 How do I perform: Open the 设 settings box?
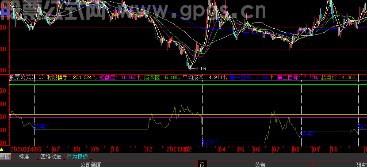click(202, 164)
